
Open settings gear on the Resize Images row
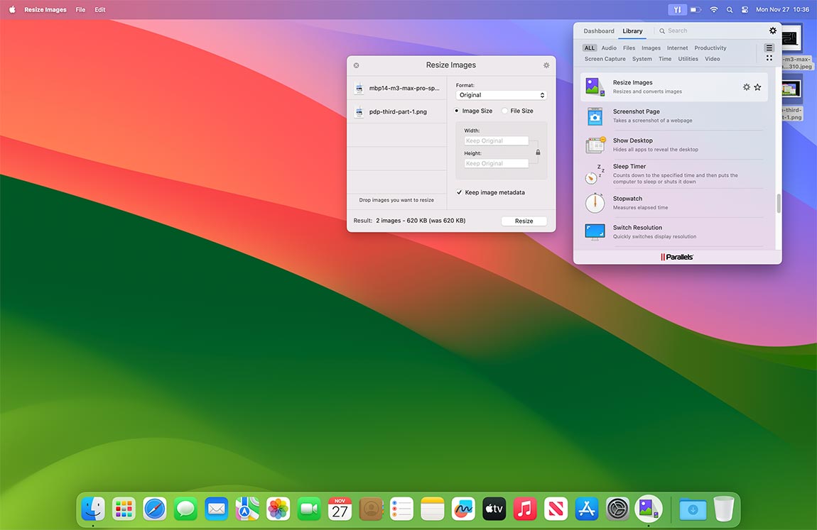(x=746, y=87)
